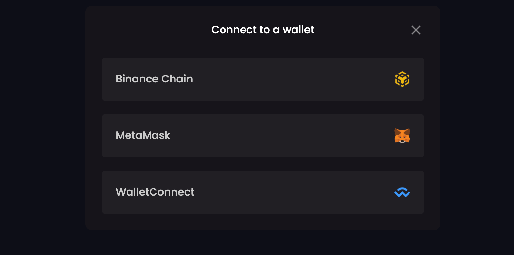The height and width of the screenshot is (255, 514).
Task: Click the modal header area left of the title
Action: (148, 30)
